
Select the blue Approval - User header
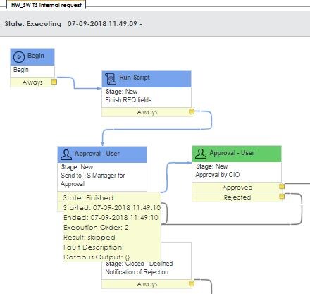(x=102, y=154)
